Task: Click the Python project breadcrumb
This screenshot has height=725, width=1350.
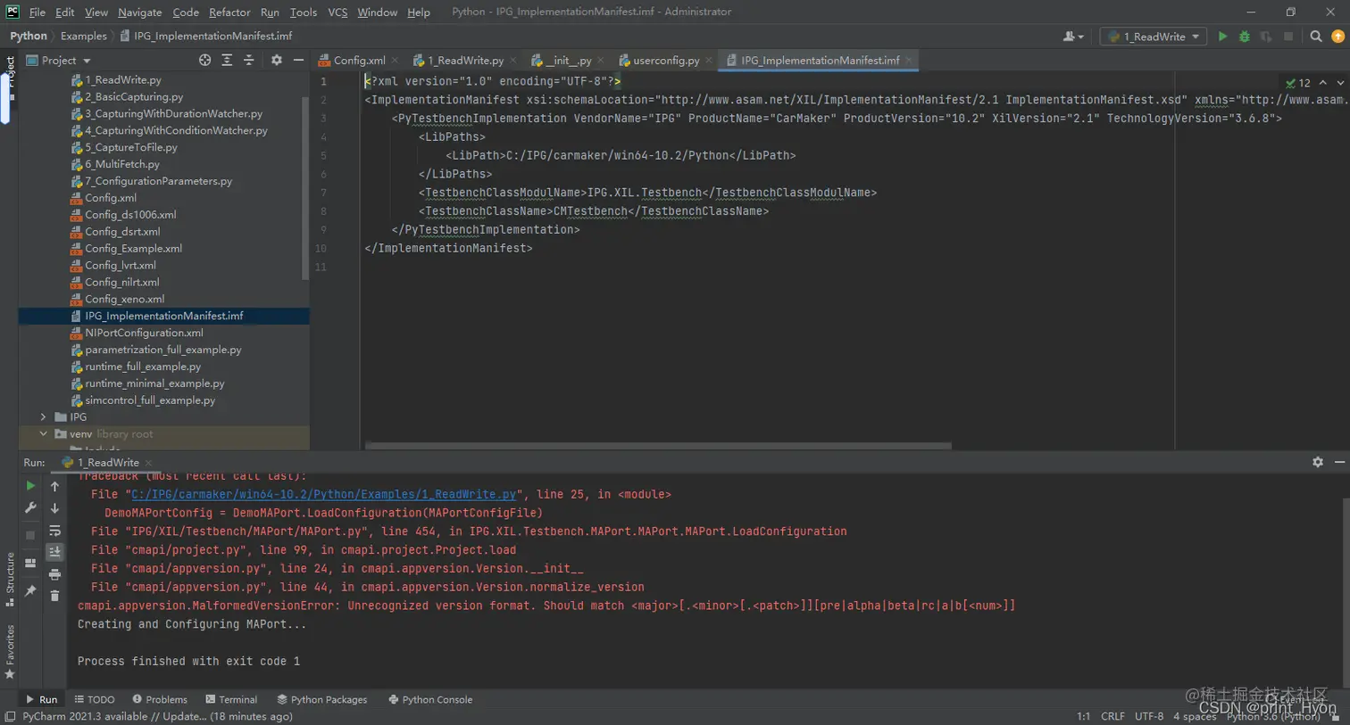Action: [x=29, y=37]
